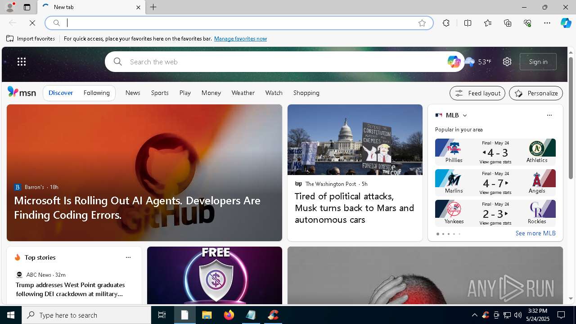Open page settings gear icon
The width and height of the screenshot is (576, 324).
tap(507, 62)
